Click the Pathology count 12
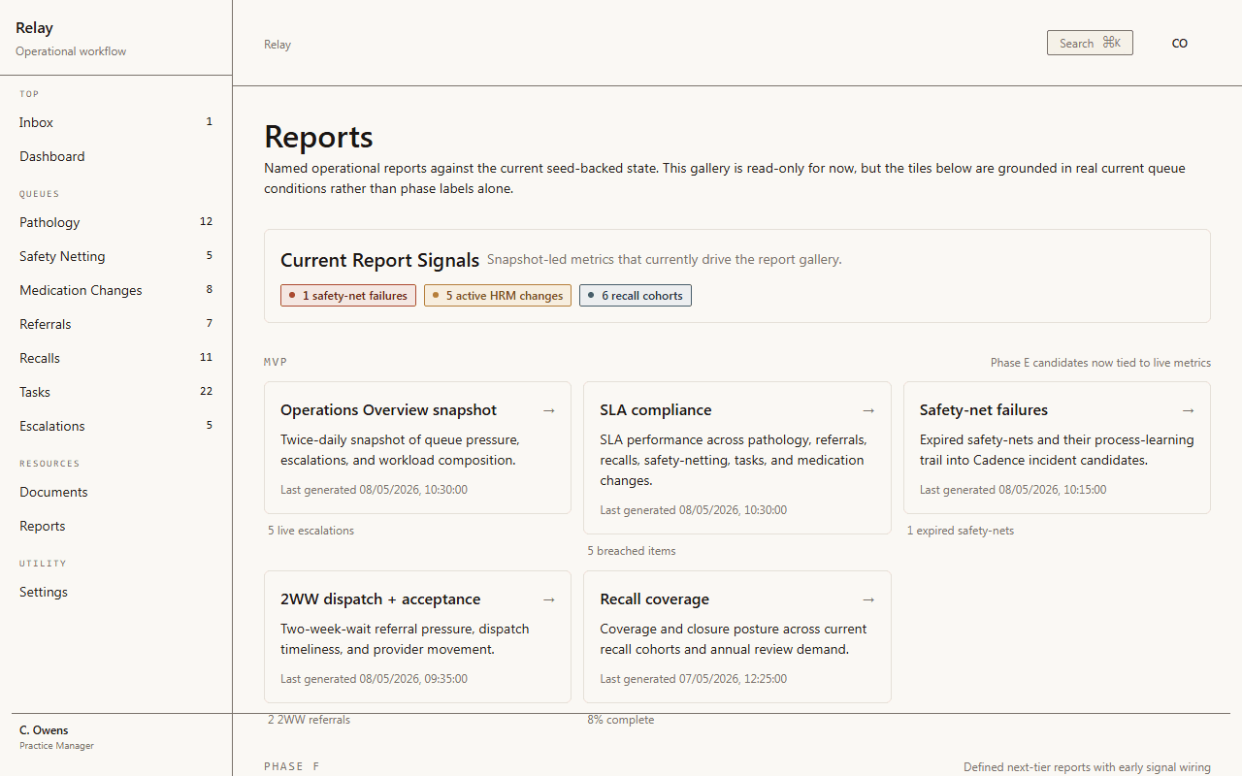The image size is (1242, 776). coord(206,222)
